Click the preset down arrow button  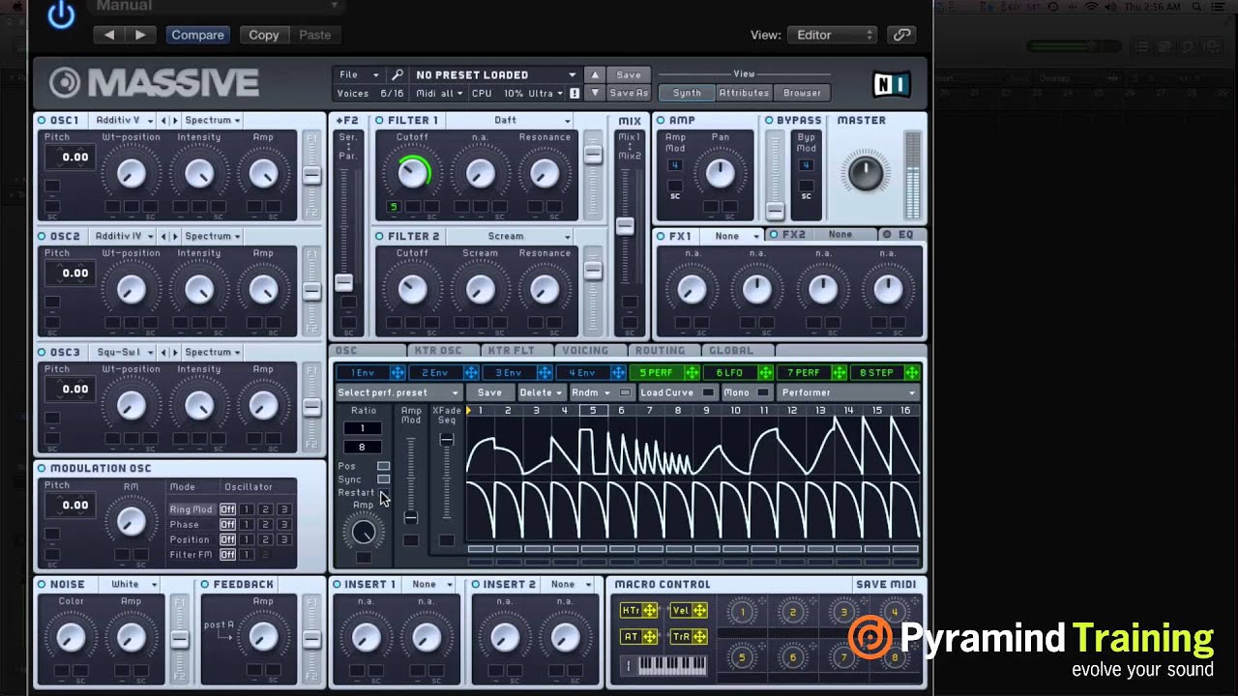[x=595, y=93]
